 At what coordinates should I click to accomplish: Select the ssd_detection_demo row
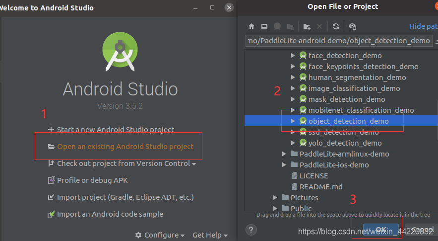click(x=341, y=132)
